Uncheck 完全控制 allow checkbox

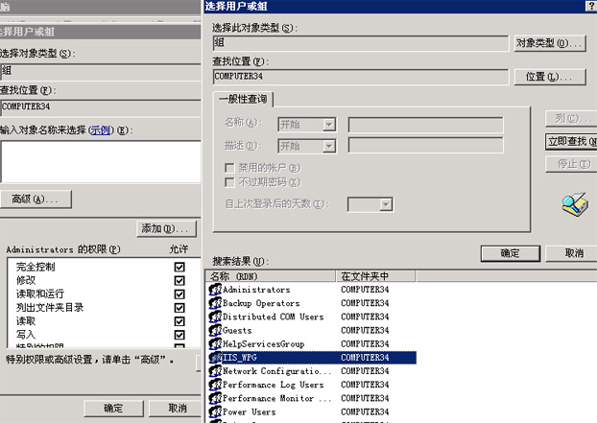coord(179,267)
